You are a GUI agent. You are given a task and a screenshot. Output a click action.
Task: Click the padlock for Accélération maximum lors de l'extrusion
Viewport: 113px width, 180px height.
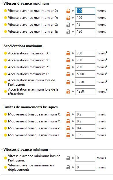click(68, 82)
